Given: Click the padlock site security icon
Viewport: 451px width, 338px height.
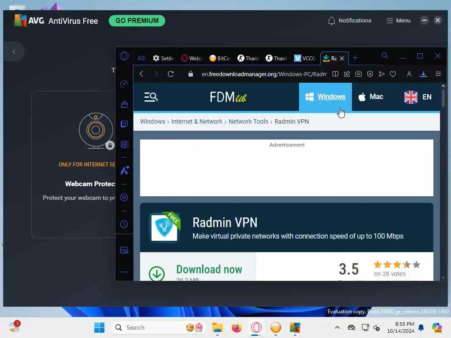Looking at the screenshot, I should (190, 74).
